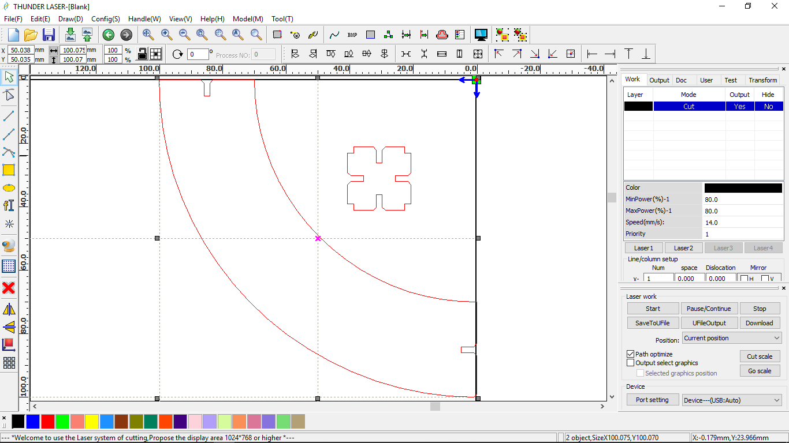The height and width of the screenshot is (443, 789).
Task: Tick the Mirror H checkbox
Action: tap(745, 279)
